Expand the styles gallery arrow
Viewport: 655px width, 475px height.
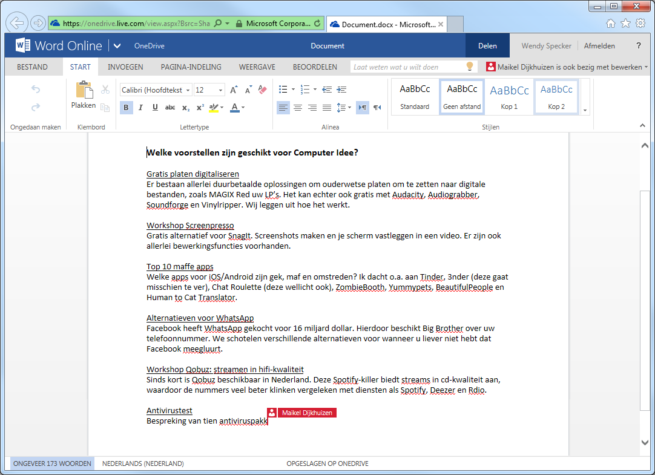(585, 110)
